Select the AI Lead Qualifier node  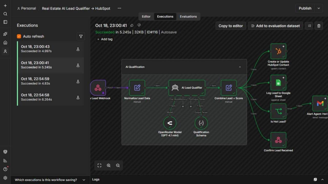coord(187,88)
